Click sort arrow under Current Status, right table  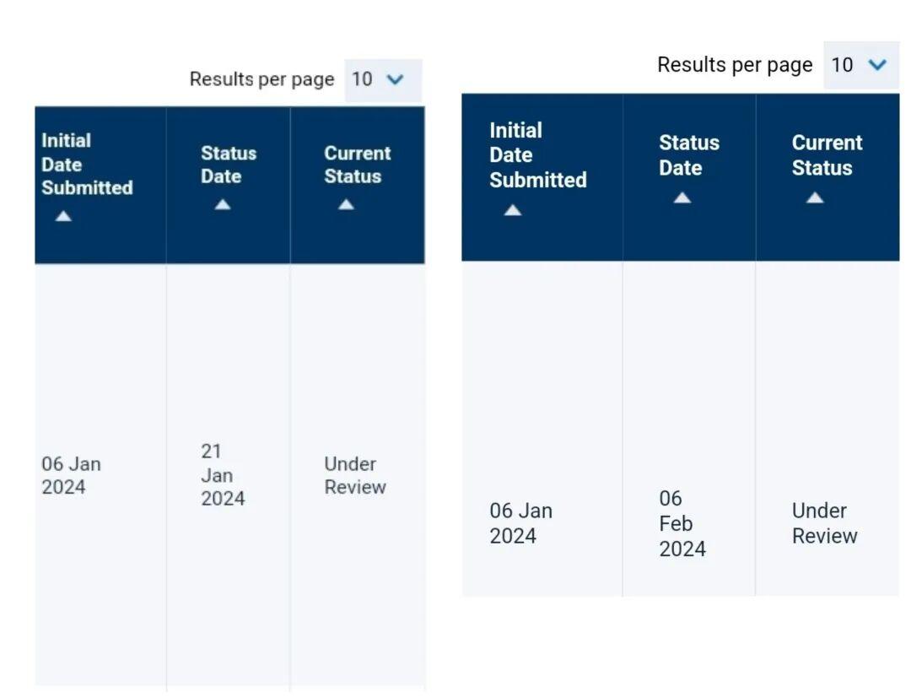click(x=814, y=197)
